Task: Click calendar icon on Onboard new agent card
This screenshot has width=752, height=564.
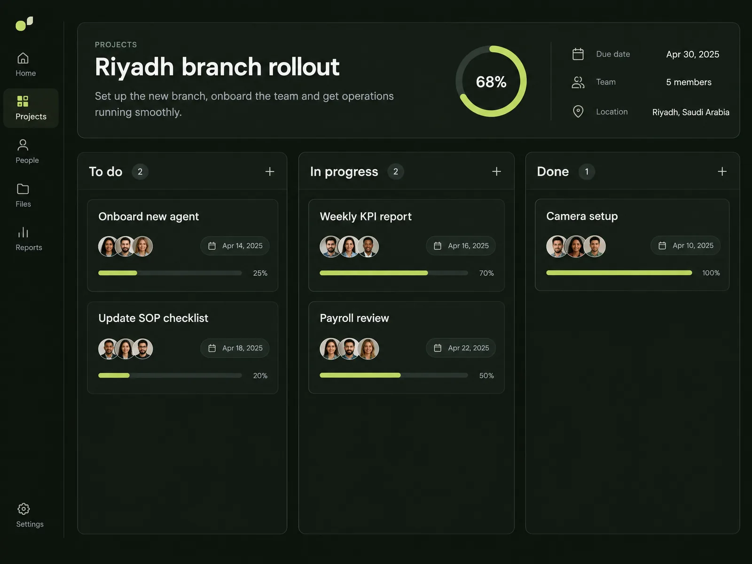Action: [212, 246]
